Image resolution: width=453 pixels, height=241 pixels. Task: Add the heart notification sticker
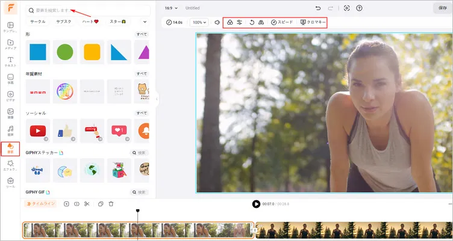pyautogui.click(x=119, y=131)
